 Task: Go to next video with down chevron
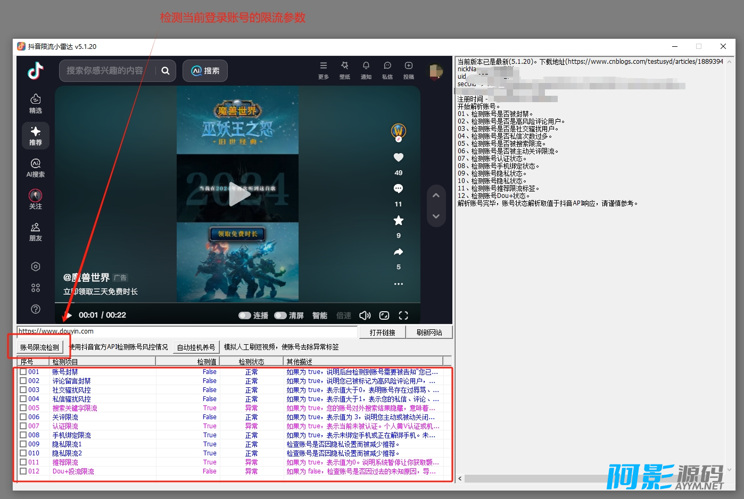(x=436, y=217)
